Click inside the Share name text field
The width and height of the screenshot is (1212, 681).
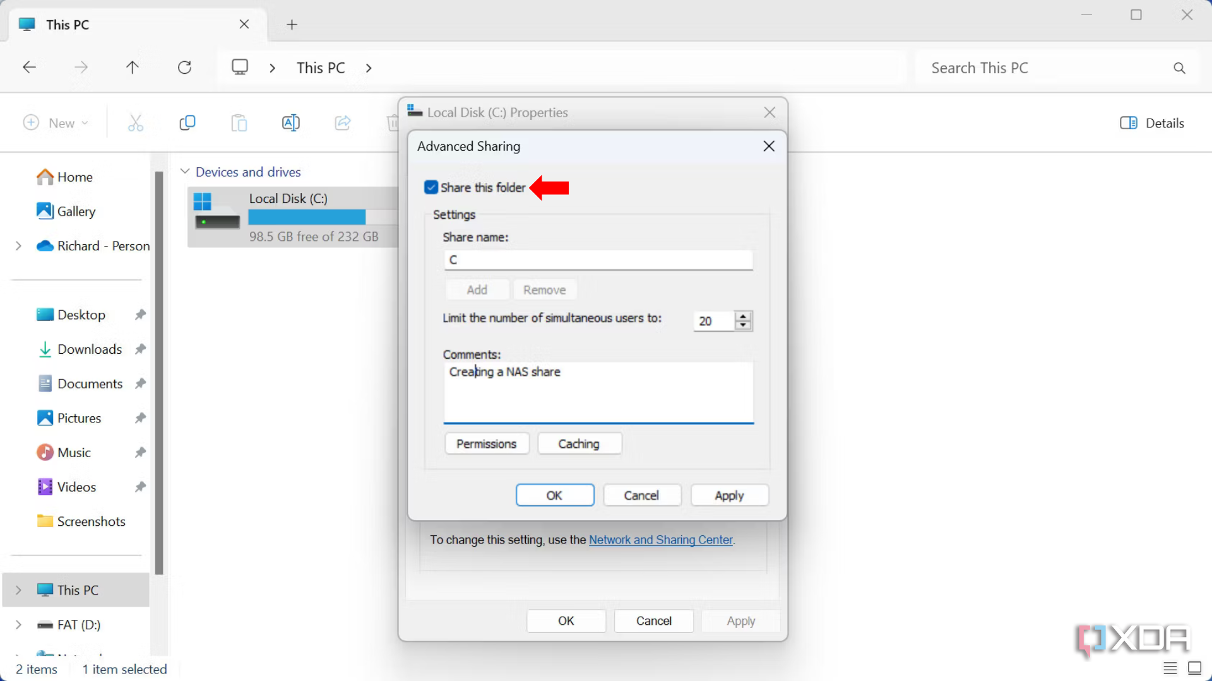598,259
